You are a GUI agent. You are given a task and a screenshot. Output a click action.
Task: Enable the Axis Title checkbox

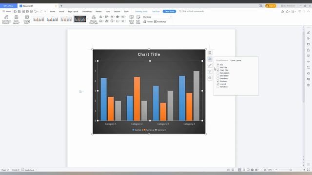[218, 68]
